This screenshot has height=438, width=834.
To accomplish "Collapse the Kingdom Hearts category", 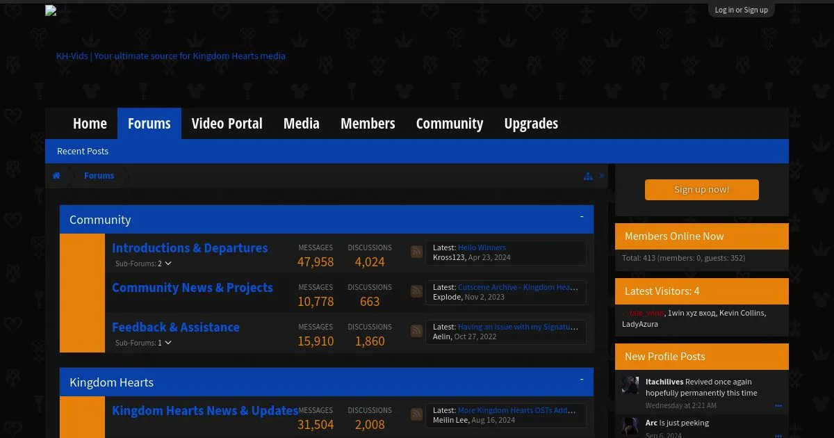I will 582,380.
